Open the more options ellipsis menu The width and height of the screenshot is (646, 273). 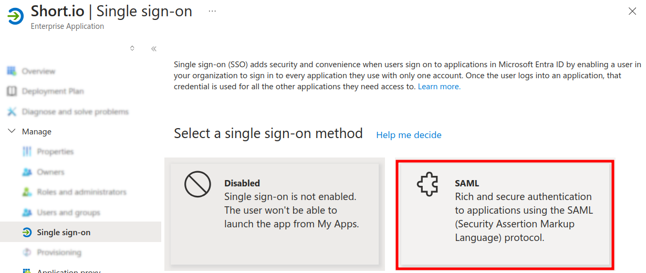click(x=212, y=10)
